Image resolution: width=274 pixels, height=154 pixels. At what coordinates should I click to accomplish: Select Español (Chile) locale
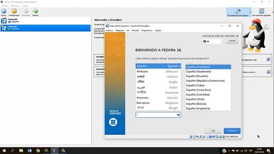tap(208, 99)
